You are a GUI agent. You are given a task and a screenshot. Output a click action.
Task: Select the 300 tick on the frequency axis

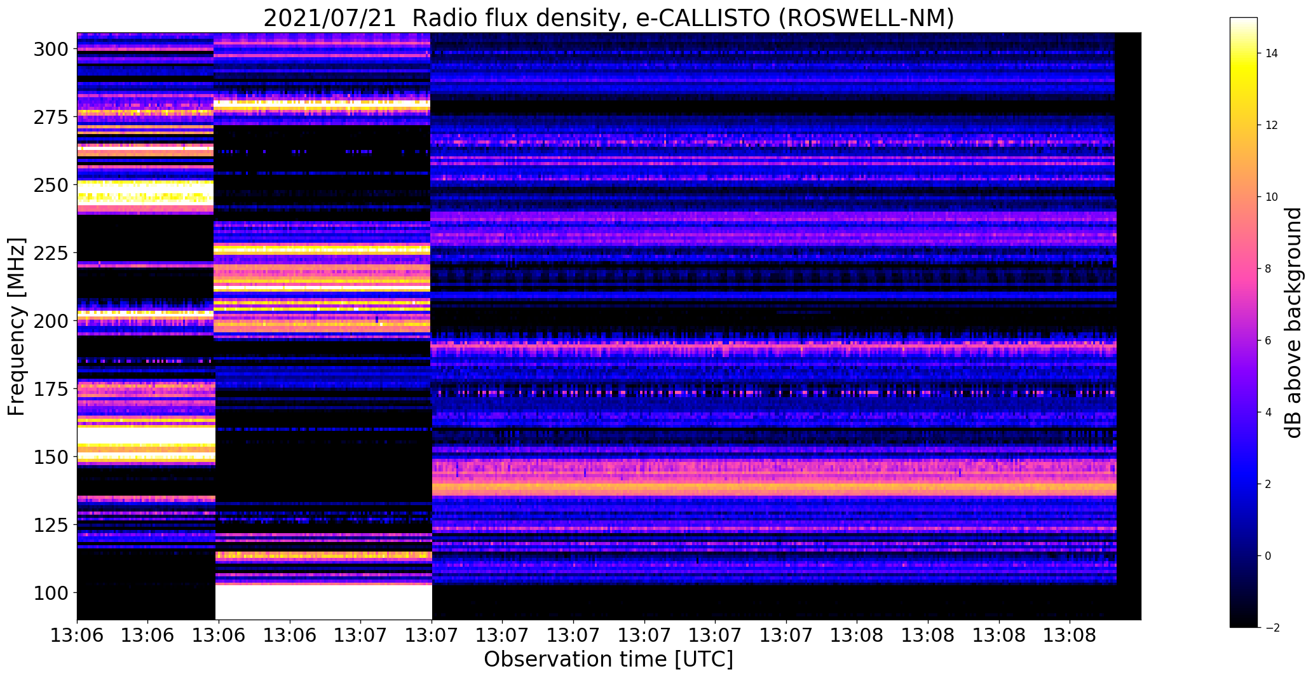coord(52,49)
